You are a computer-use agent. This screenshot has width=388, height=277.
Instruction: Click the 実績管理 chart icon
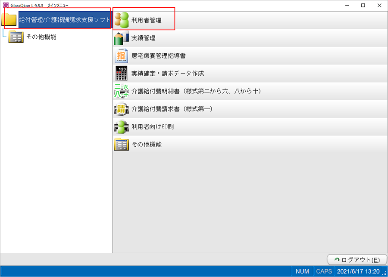122,38
